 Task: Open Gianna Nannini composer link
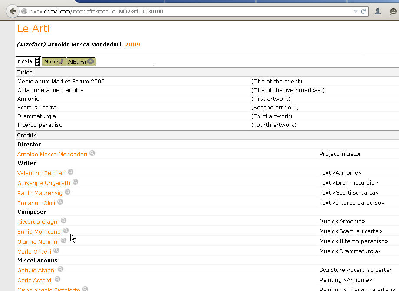pyautogui.click(x=38, y=241)
